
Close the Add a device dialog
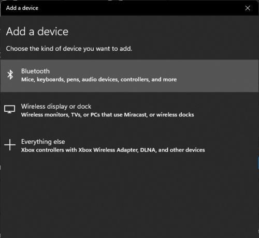[248, 8]
